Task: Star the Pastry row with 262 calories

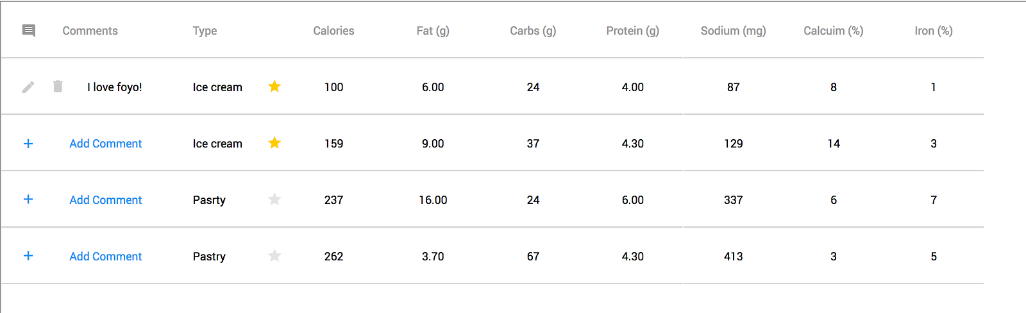Action: tap(274, 256)
